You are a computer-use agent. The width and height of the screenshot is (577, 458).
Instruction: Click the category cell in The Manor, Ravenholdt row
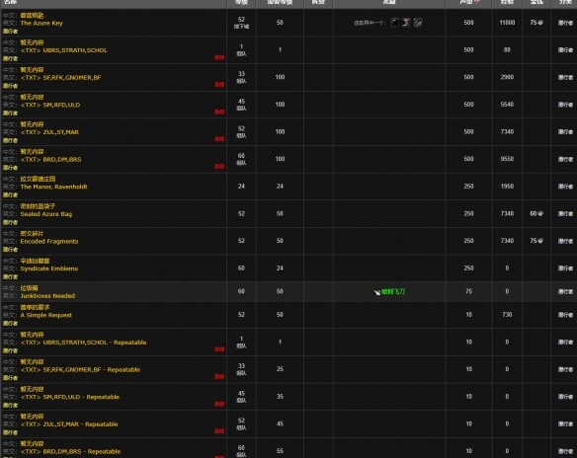point(565,187)
